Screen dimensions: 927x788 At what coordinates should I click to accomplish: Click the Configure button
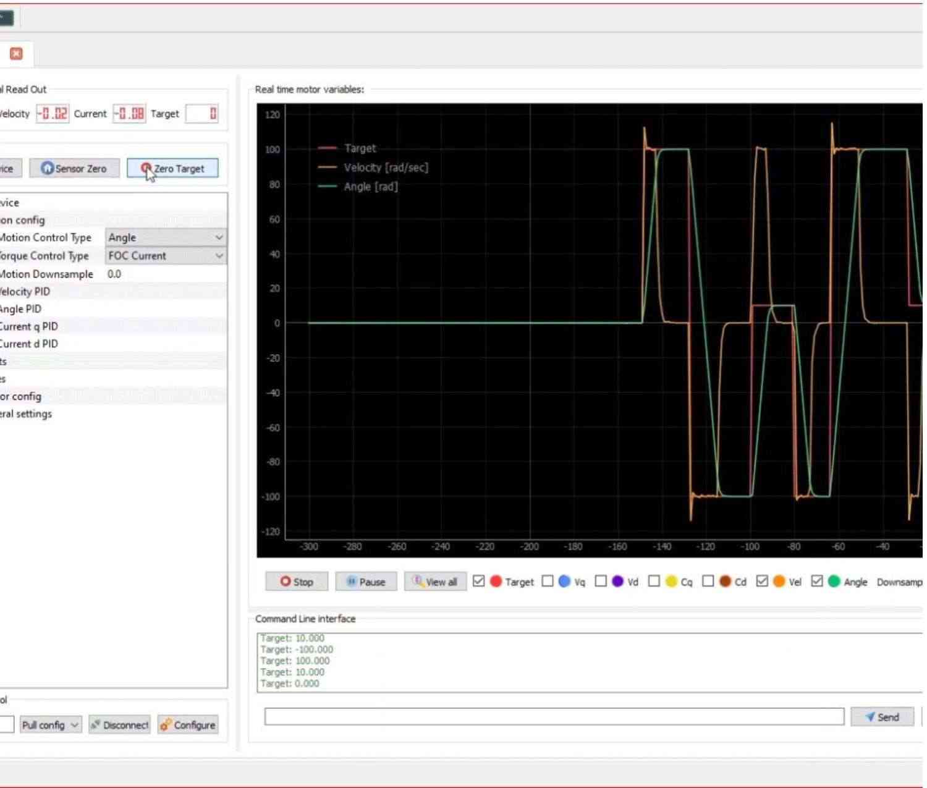click(188, 725)
